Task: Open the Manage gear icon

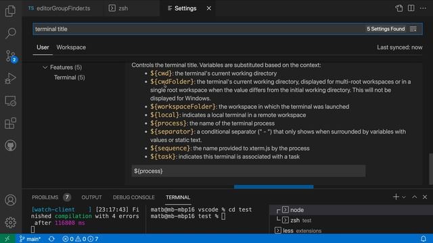Action: (11, 222)
